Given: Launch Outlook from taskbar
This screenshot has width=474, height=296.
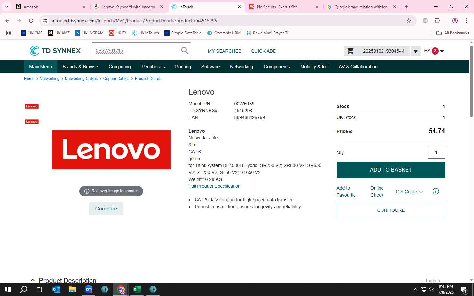Looking at the screenshot, I should coord(56,289).
